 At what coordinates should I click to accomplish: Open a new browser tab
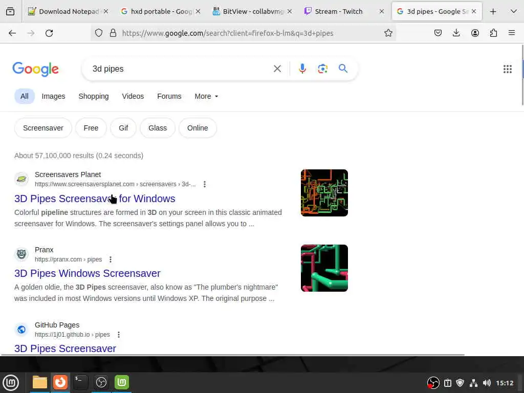pos(493,12)
